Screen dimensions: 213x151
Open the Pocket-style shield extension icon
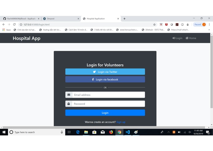point(161,24)
